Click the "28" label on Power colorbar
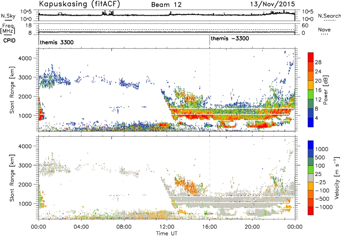Image resolution: width=341 pixels, height=236 pixels. click(318, 62)
